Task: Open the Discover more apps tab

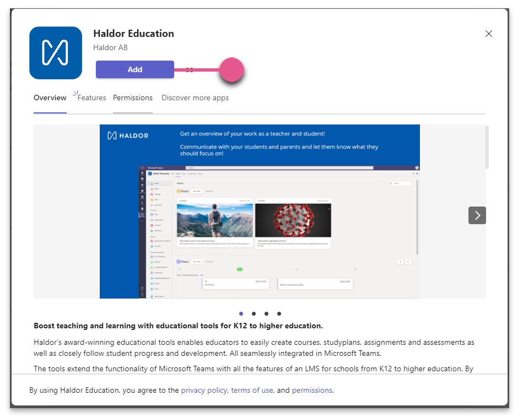Action: (x=195, y=98)
